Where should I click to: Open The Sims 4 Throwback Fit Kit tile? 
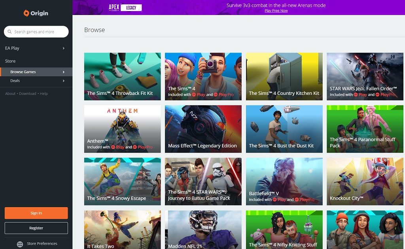pyautogui.click(x=123, y=76)
